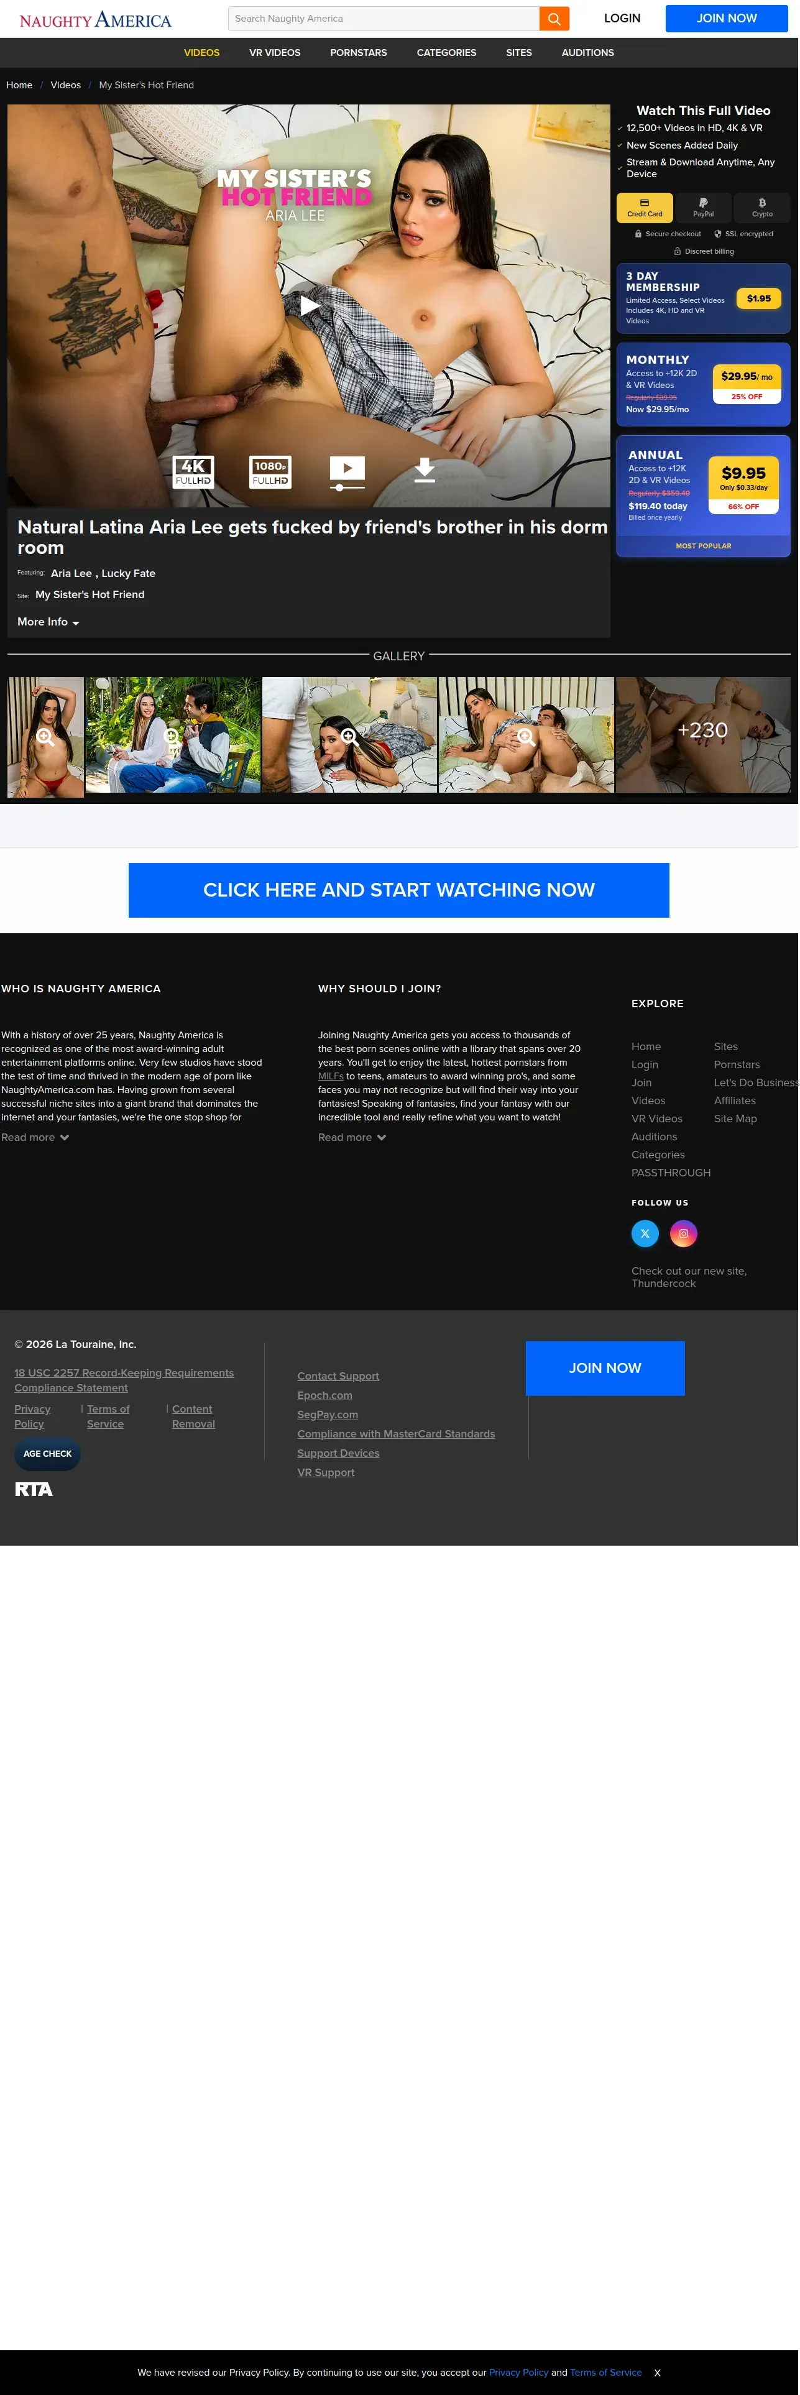Open the Support Devices link
The width and height of the screenshot is (800, 2395).
339,1454
